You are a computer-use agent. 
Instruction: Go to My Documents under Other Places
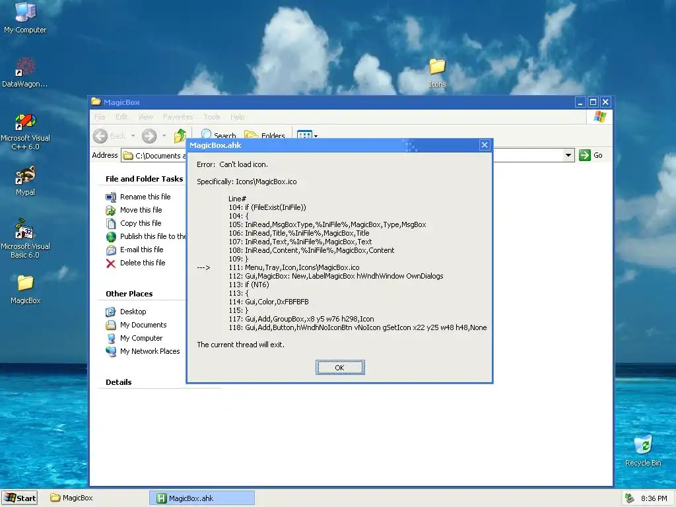(x=143, y=325)
